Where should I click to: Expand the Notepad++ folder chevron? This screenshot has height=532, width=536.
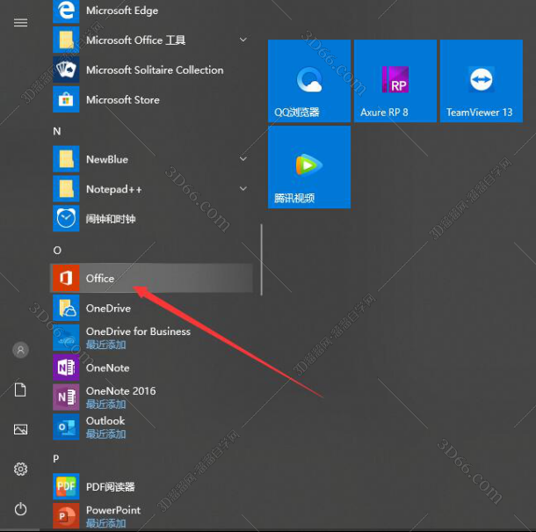click(243, 188)
